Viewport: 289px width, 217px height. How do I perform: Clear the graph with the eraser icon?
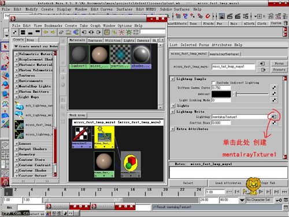coord(61,32)
